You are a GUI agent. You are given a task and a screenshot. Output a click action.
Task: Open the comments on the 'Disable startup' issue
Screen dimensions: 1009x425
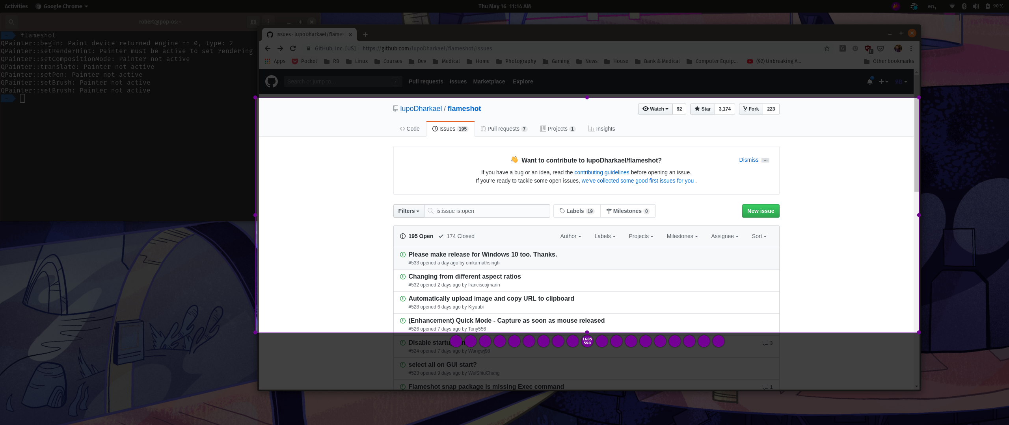click(767, 343)
